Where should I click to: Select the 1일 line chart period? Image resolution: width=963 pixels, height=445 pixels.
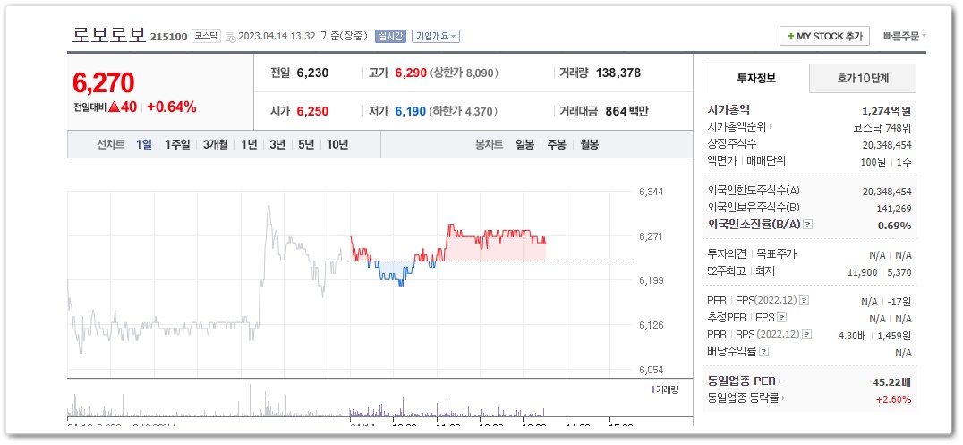coord(143,145)
